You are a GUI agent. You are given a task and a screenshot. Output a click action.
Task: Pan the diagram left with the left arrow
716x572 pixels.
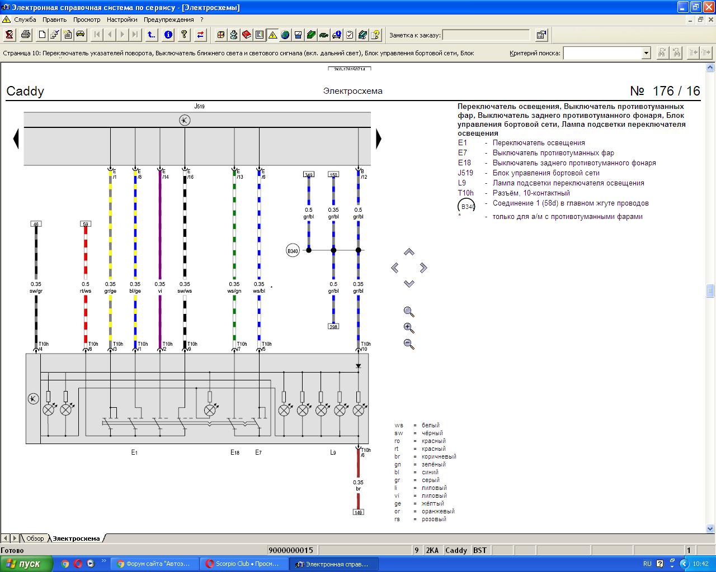click(x=394, y=268)
